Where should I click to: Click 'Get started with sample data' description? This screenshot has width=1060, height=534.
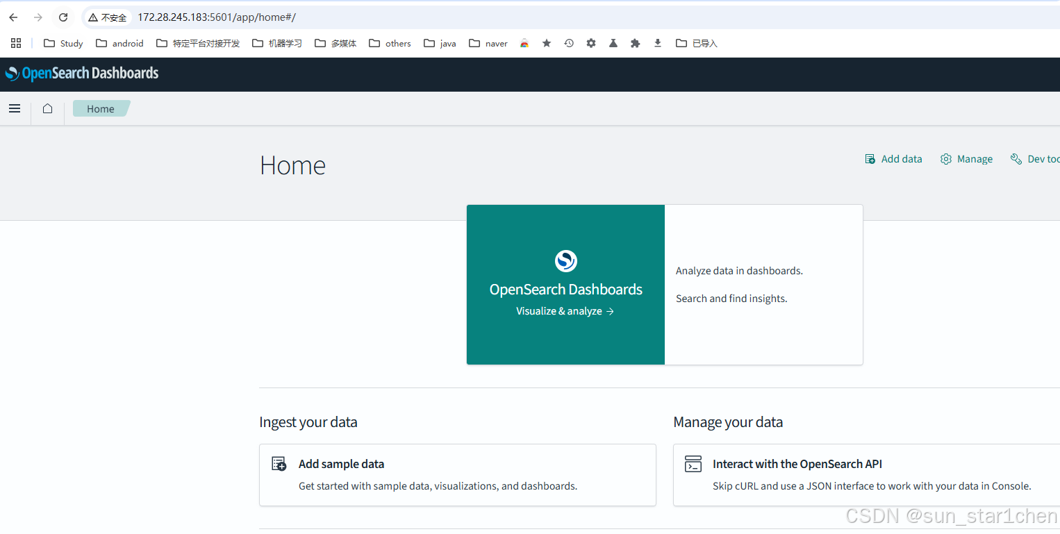[438, 486]
